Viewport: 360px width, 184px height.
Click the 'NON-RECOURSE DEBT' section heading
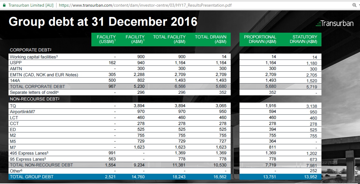[35, 99]
